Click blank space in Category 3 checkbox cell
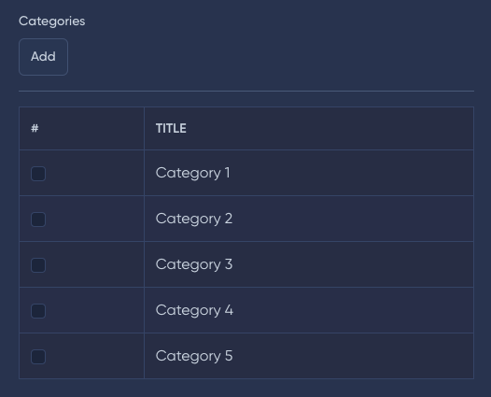 click(94, 264)
